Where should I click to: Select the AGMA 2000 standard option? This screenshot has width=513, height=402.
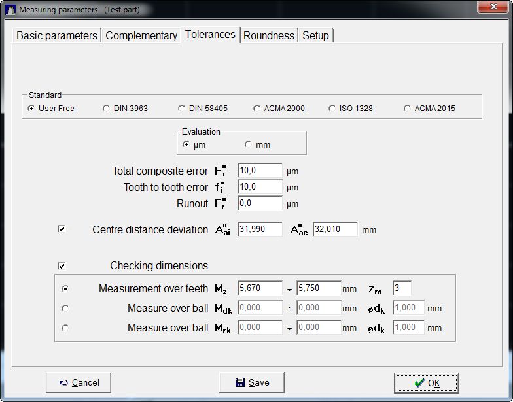coord(256,109)
